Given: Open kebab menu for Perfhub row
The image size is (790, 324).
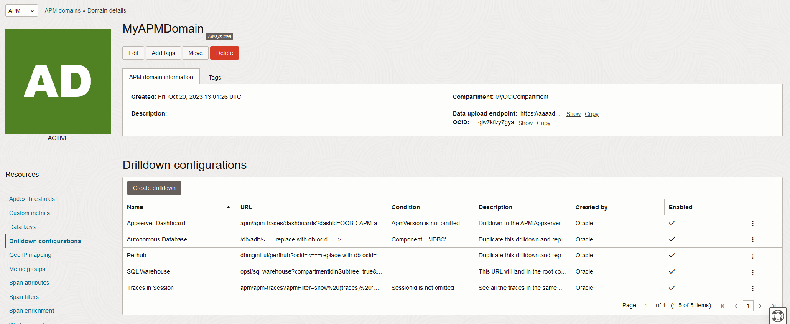Looking at the screenshot, I should pyautogui.click(x=752, y=256).
